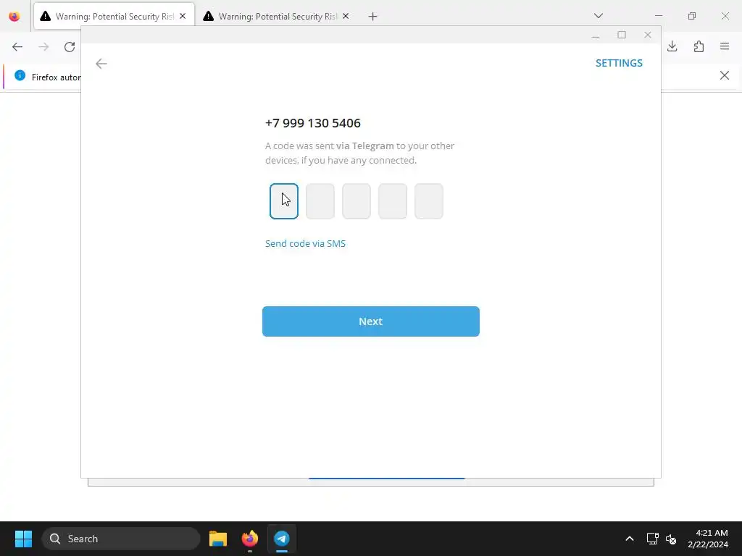Switch to second Warning: Potential Security Risk tab

[x=278, y=17]
